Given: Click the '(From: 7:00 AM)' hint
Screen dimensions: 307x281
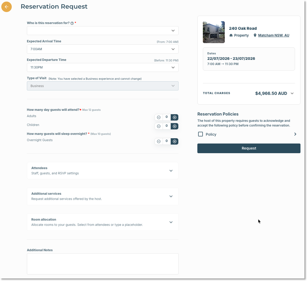Looking at the screenshot, I should (x=168, y=42).
